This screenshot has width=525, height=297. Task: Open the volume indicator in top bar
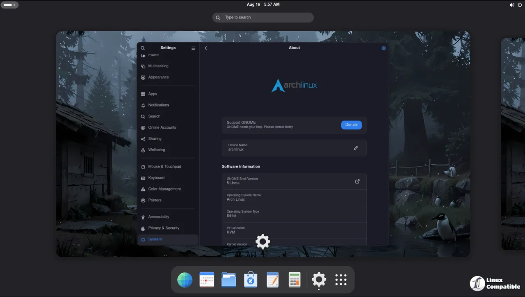[x=512, y=5]
